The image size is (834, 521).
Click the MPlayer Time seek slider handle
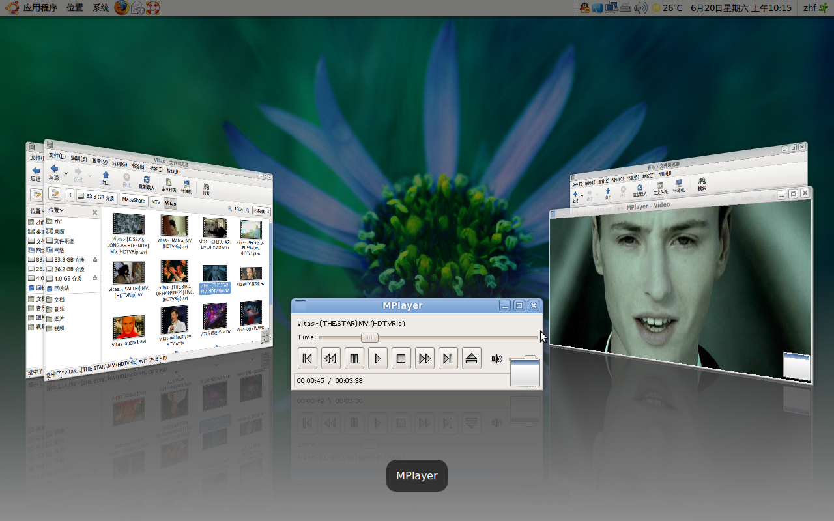(369, 337)
